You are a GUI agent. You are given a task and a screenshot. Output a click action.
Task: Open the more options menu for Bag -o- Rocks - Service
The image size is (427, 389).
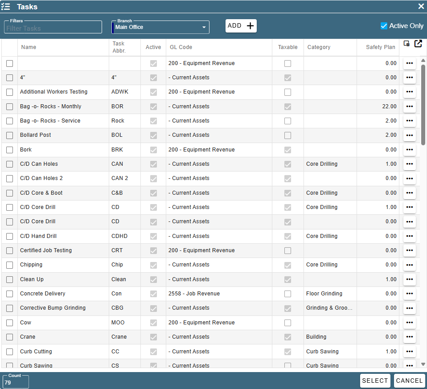click(409, 121)
